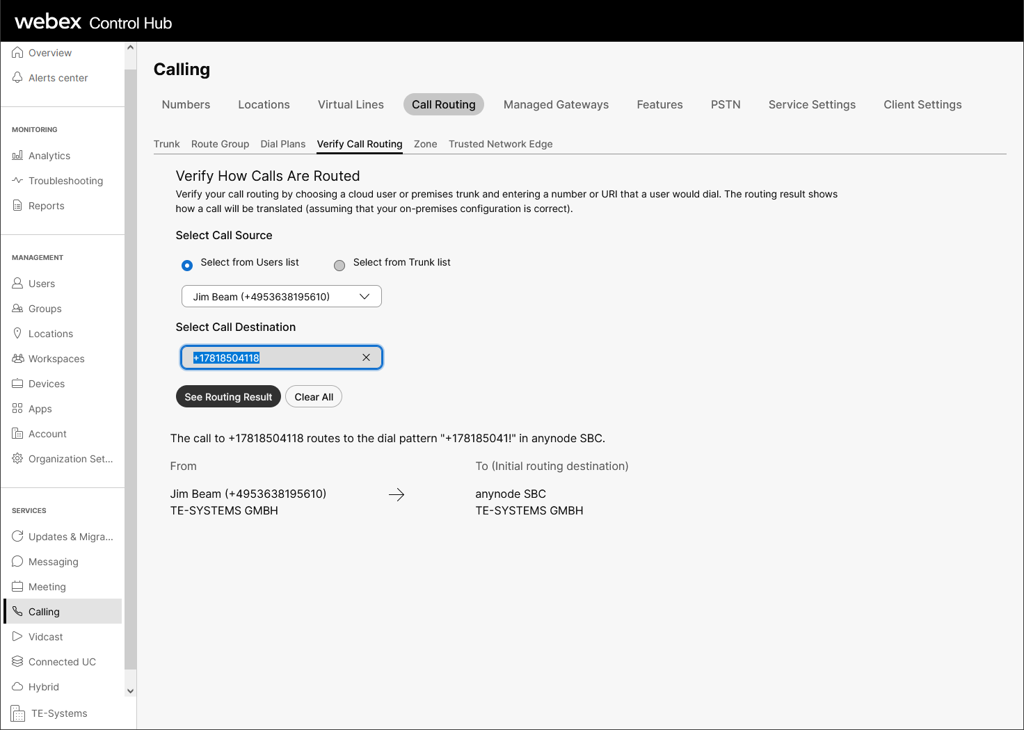Click the 'TE-SYSTEMS GMBH' text under anynode SBC
The width and height of the screenshot is (1024, 730).
point(529,510)
